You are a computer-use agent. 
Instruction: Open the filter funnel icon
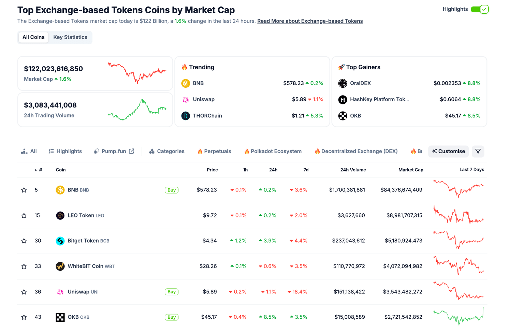pos(478,151)
